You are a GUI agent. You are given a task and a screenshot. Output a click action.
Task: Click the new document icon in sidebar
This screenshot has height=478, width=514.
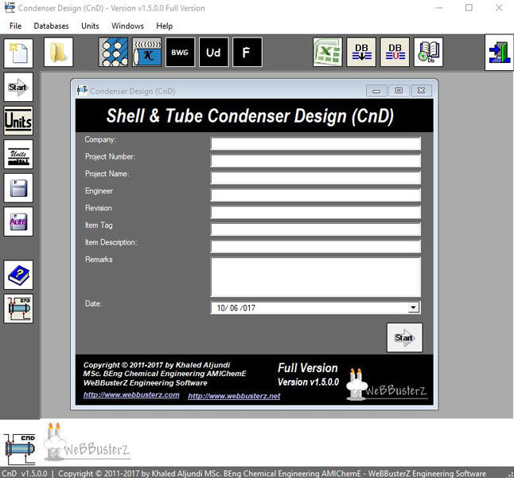point(18,53)
